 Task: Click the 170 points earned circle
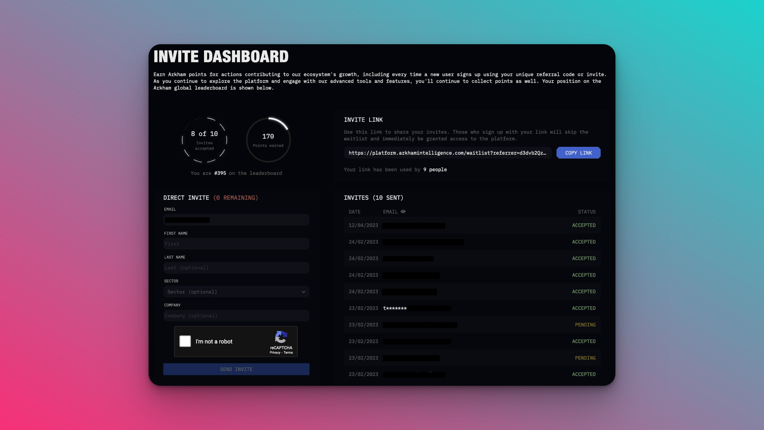[x=268, y=140]
